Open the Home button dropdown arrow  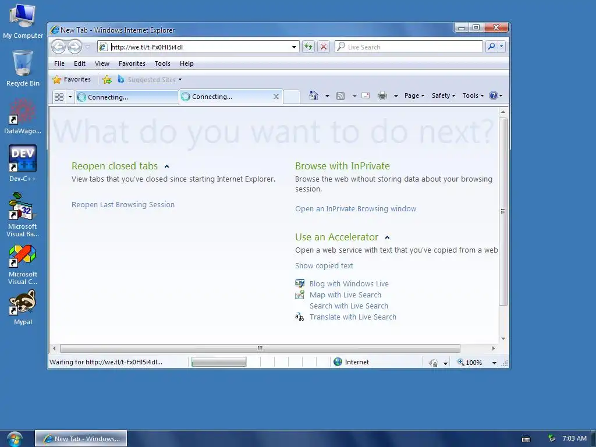[x=327, y=96]
